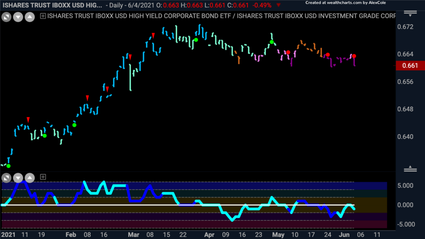Click the 0.648 price axis label
This screenshot has width=425, height=239.
click(405, 109)
